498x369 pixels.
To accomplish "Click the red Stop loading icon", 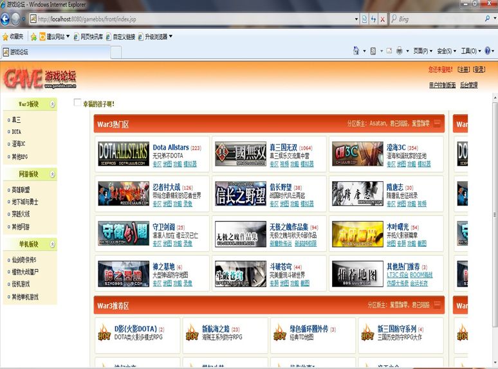I will coord(382,19).
